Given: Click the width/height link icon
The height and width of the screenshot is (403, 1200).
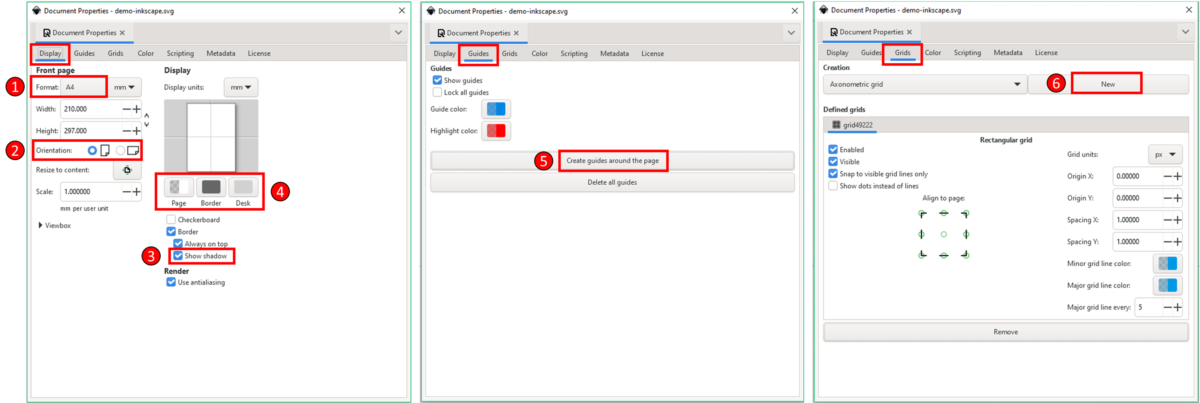Looking at the screenshot, I should 146,120.
